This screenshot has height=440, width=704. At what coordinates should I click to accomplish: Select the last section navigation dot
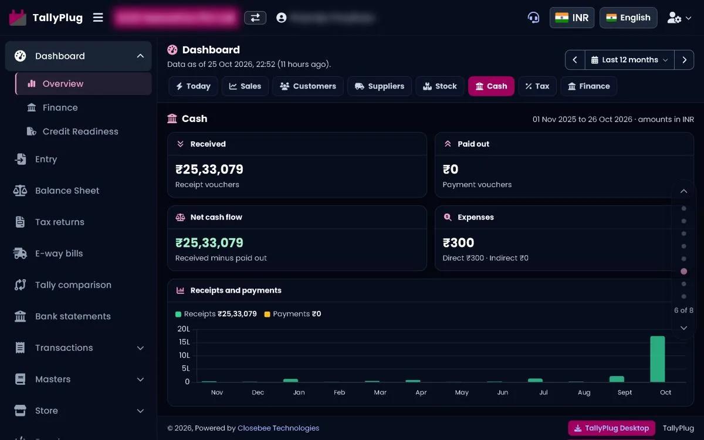pos(683,297)
